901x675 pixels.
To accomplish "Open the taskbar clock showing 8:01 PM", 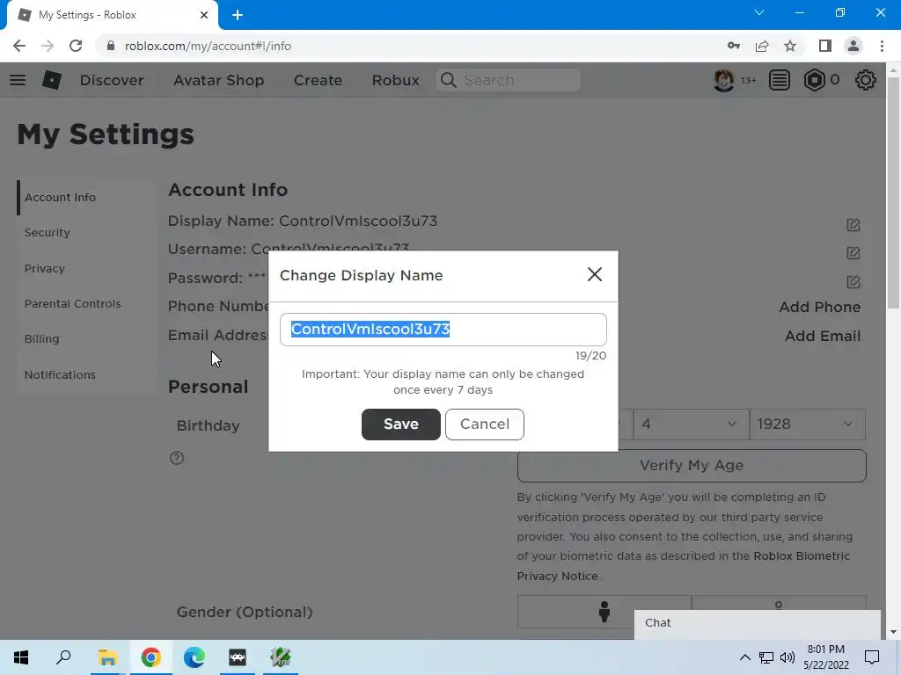I will (825, 657).
